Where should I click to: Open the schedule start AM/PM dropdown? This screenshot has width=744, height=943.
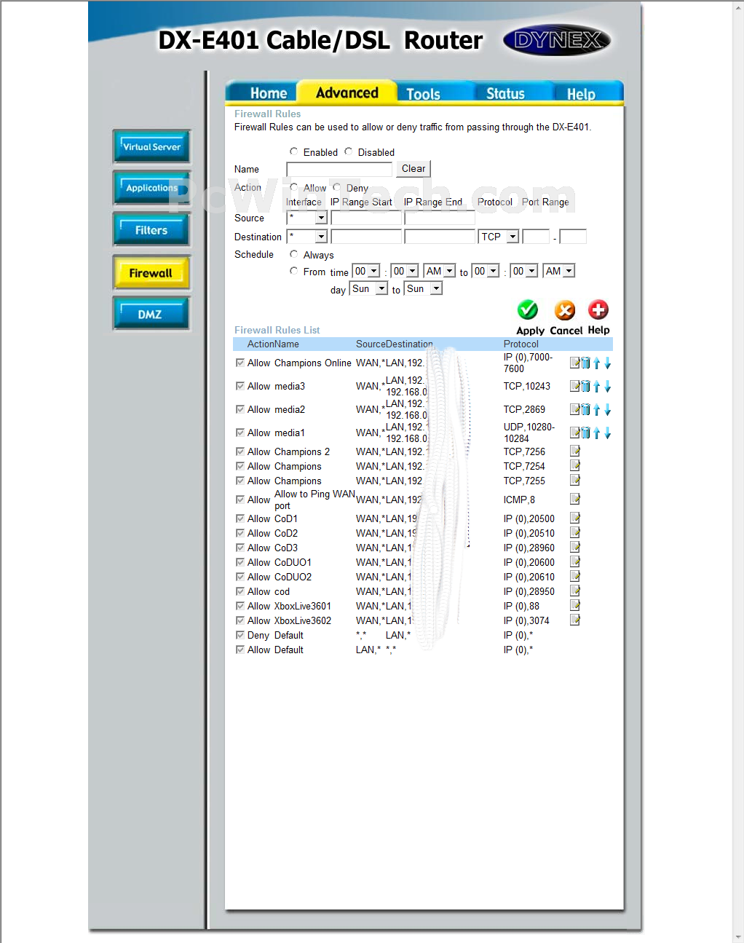pos(440,271)
